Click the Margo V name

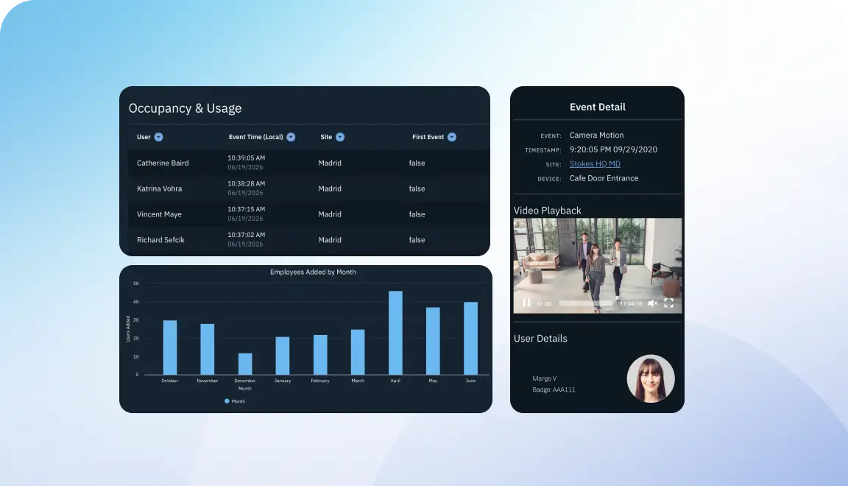pyautogui.click(x=545, y=378)
